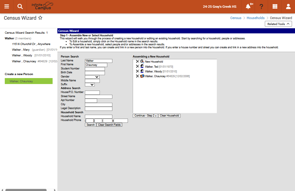
Task: Click the Last Name field
Action: [99, 61]
